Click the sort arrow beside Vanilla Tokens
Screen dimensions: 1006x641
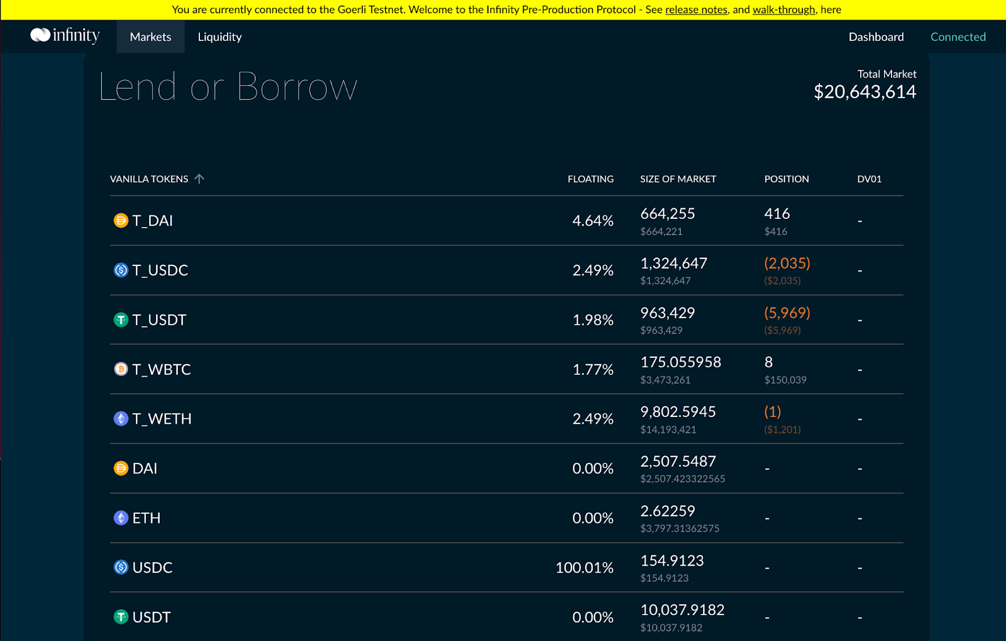199,179
